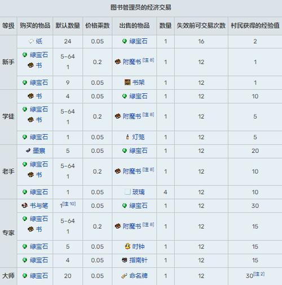Click the 新手 level cell
The image size is (282, 285).
[x=8, y=62]
